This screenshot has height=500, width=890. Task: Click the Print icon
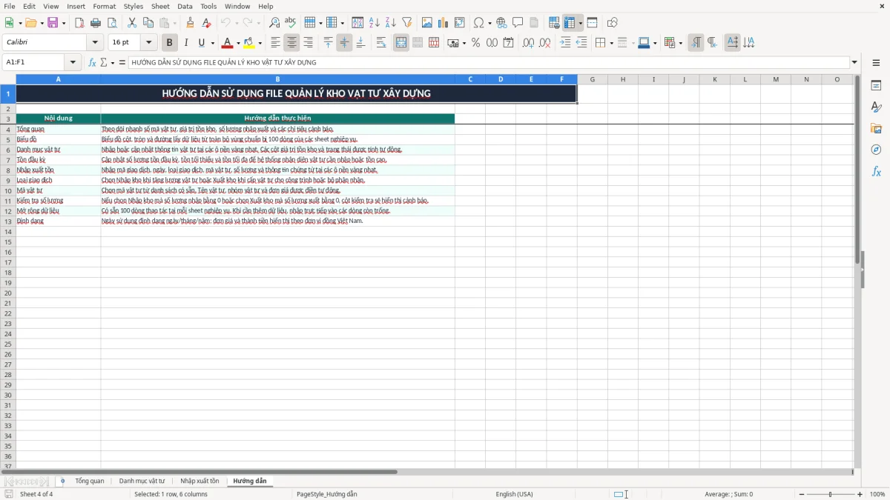pyautogui.click(x=96, y=23)
